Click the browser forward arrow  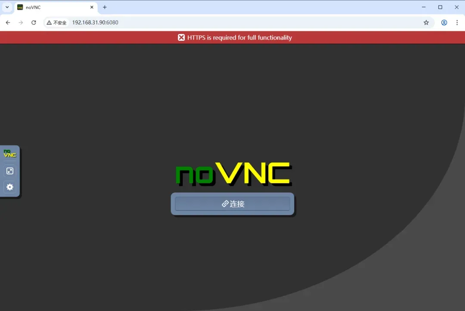pos(21,22)
